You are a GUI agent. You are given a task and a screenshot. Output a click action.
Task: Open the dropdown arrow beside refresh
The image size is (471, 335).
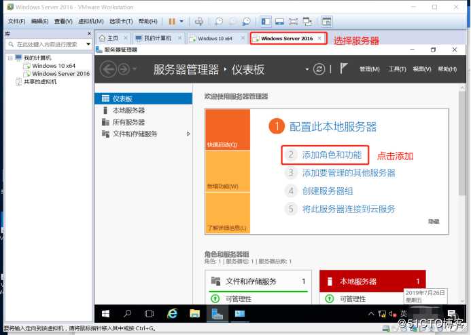(307, 69)
